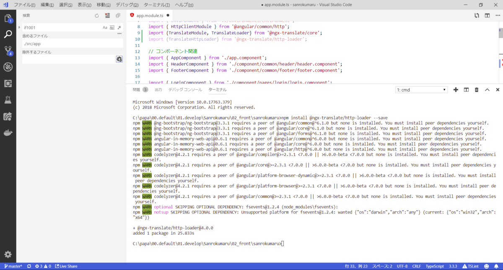Open the 移動(G) menu

click(x=104, y=5)
